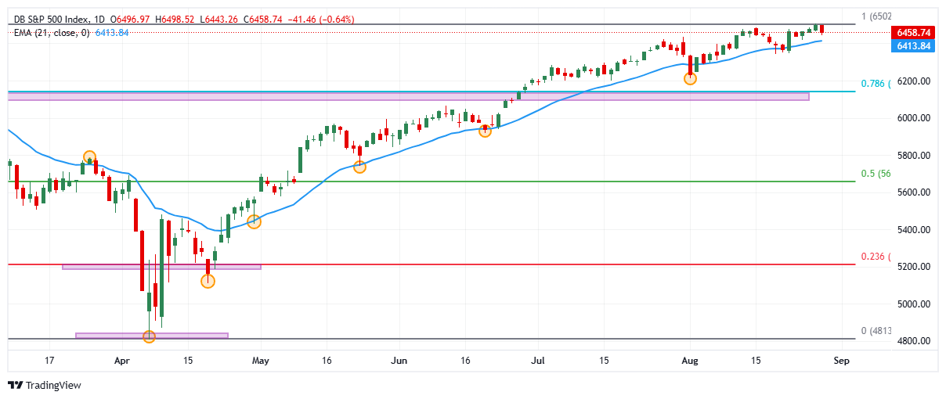
Task: Click the orange circle marker at the April low
Action: (149, 336)
